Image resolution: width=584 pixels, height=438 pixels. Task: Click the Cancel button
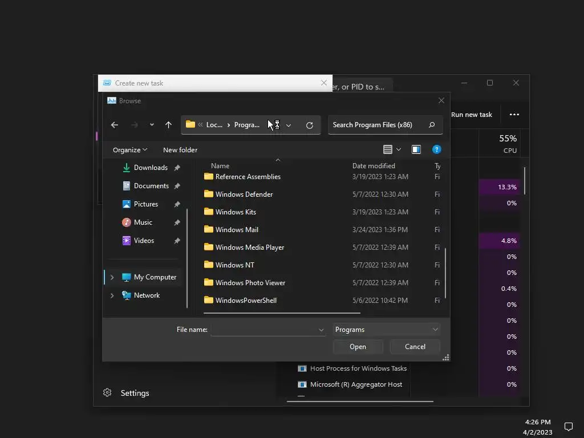point(415,347)
